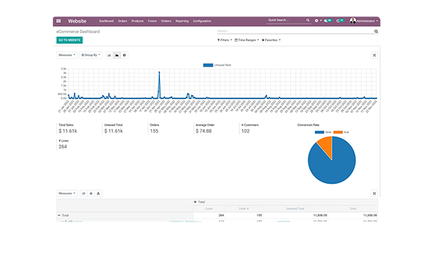433x264 pixels.
Task: Click the Website app title
Action: pyautogui.click(x=77, y=21)
